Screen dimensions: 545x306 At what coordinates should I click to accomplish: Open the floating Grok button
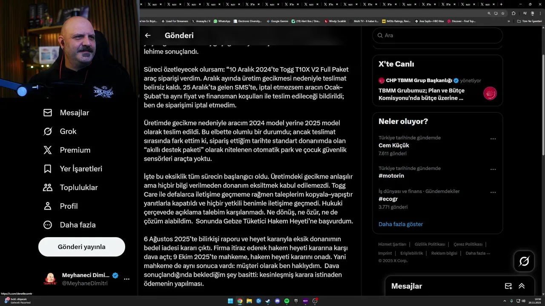click(x=524, y=261)
